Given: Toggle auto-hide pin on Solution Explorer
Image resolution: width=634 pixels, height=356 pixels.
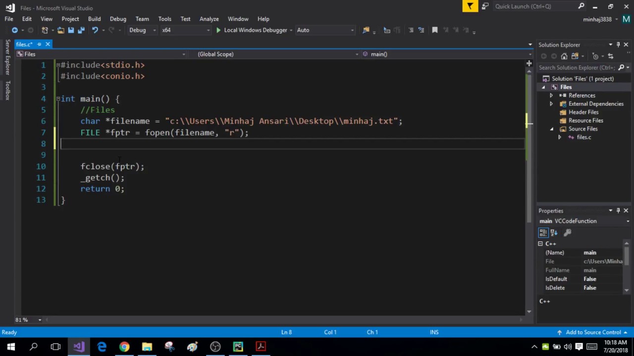Looking at the screenshot, I should click(618, 44).
